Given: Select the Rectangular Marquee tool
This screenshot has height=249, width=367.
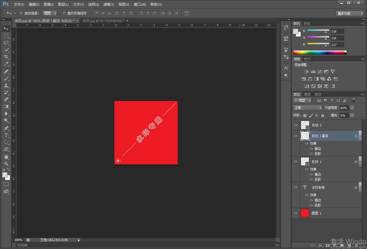Looking at the screenshot, I should 6,35.
